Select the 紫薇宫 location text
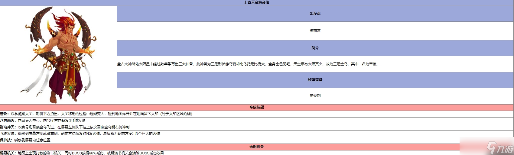The width and height of the screenshot is (514, 155). point(315,31)
